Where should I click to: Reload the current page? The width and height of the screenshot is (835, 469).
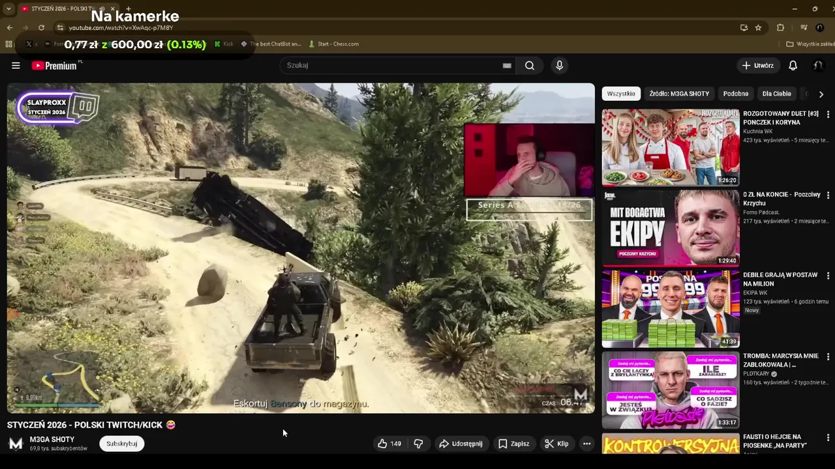point(41,27)
